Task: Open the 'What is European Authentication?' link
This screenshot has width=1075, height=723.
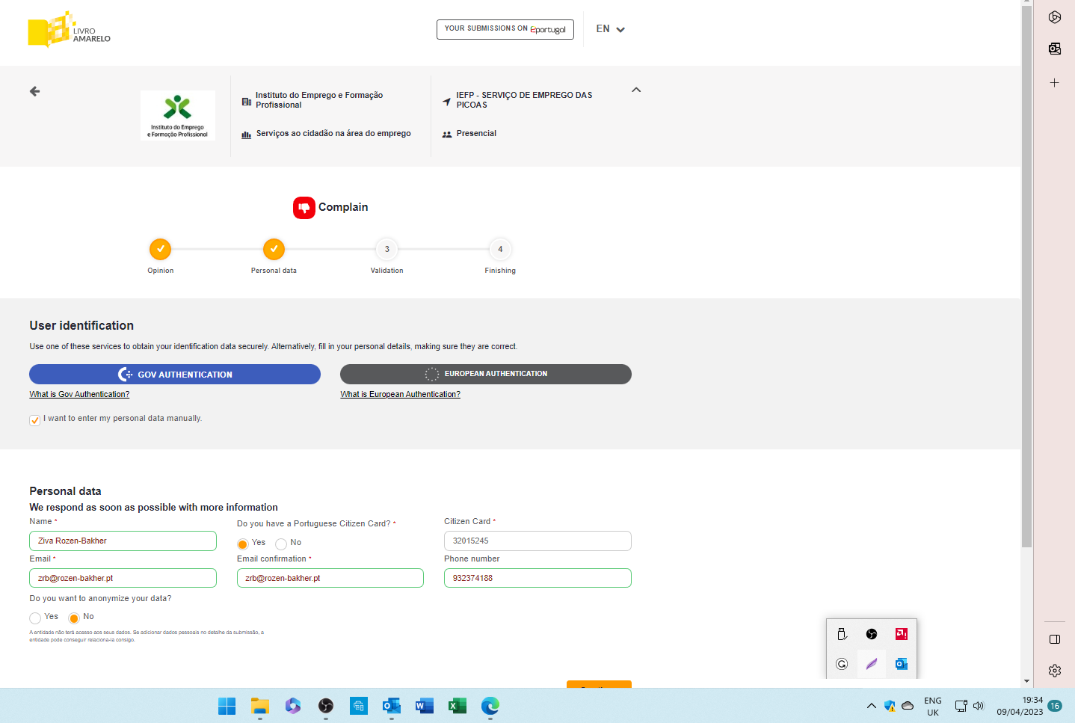Action: pos(400,394)
